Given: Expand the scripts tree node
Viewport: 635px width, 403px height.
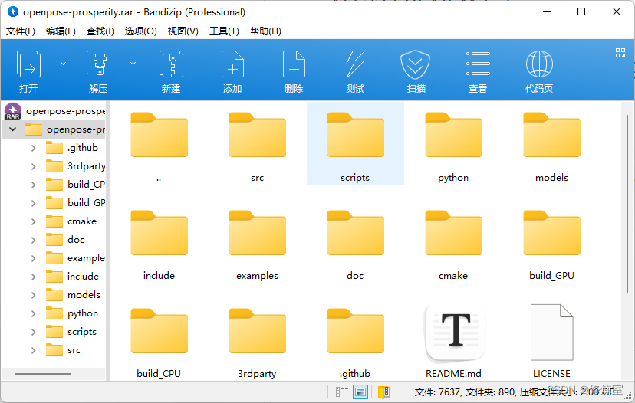Looking at the screenshot, I should (x=33, y=333).
